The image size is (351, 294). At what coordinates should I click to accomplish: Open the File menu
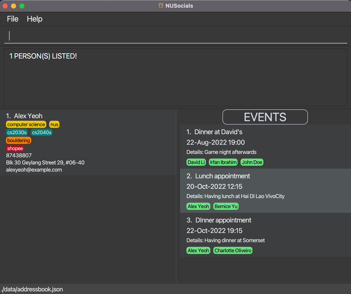(13, 19)
